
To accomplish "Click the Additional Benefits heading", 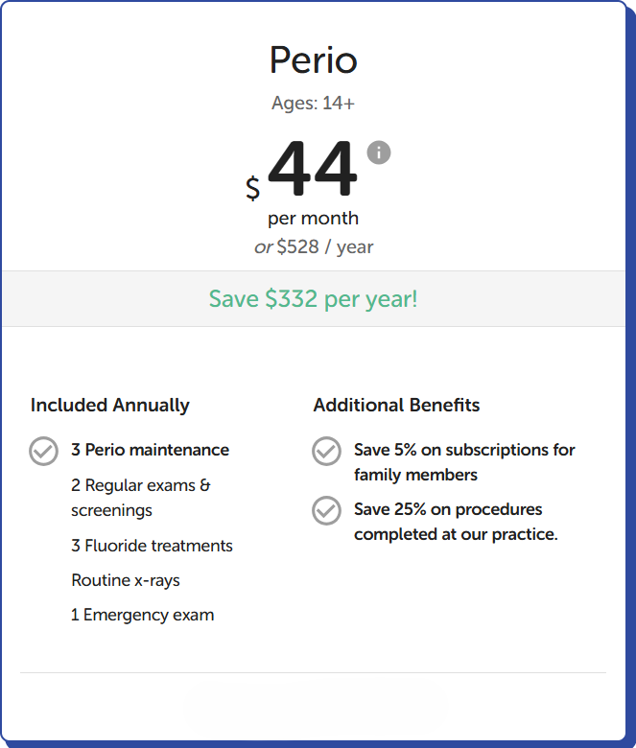I will click(396, 405).
